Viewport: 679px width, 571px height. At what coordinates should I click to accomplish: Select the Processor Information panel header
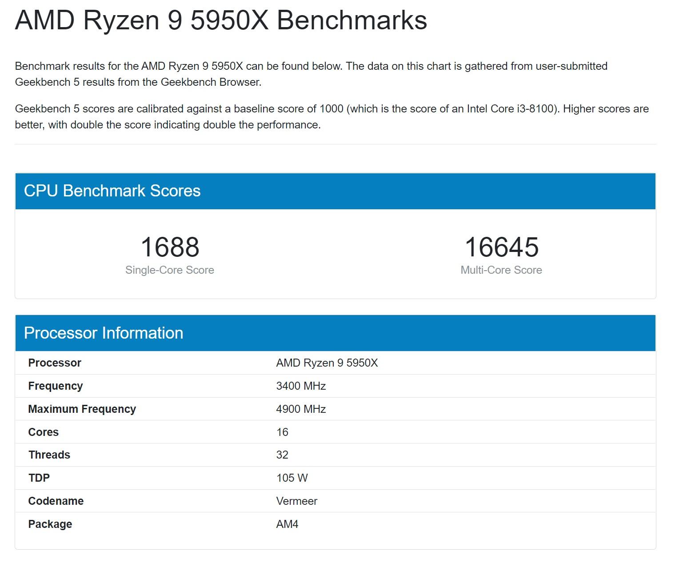pos(336,333)
